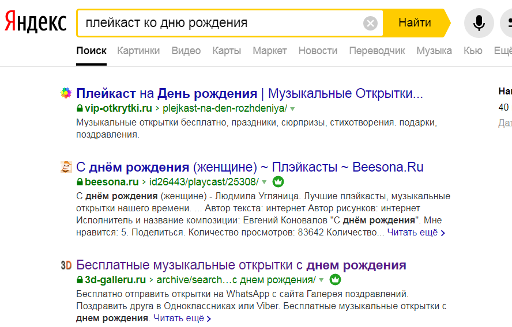Click padlock icon before 3d-galleru.ru
Image resolution: width=512 pixels, height=327 pixels.
80,279
